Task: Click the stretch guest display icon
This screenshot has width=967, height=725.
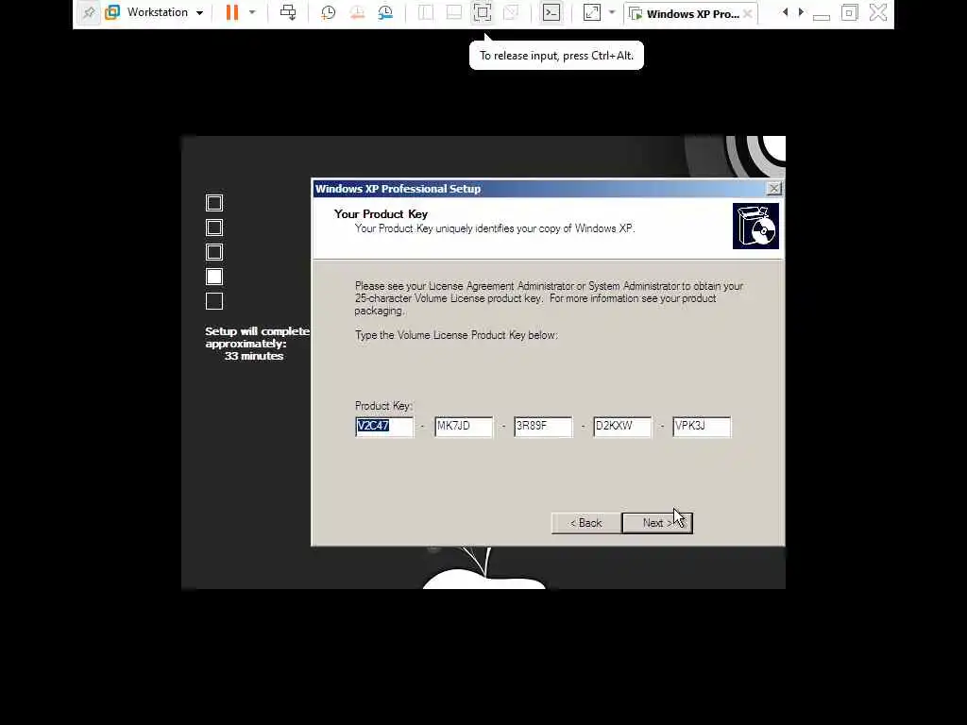Action: click(x=591, y=12)
